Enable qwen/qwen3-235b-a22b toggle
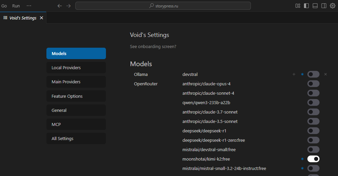338x176 pixels. (x=313, y=103)
